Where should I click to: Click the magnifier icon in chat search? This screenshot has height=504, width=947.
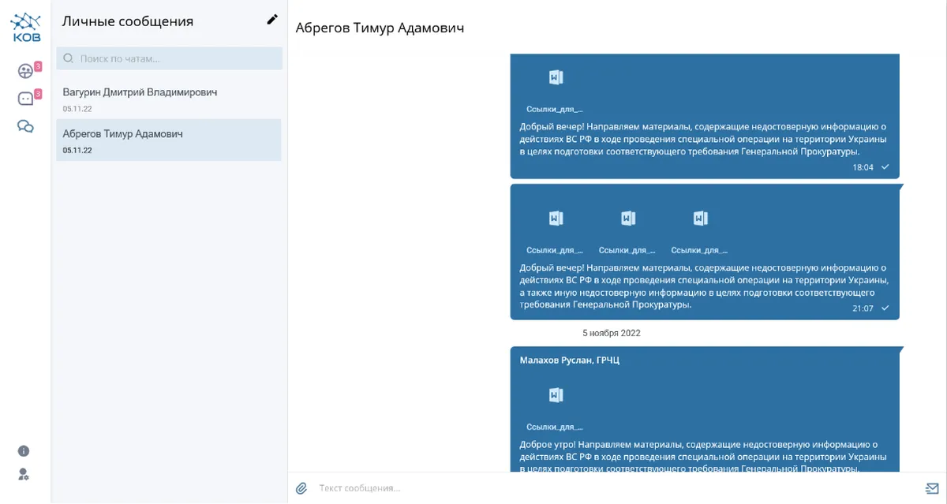pos(68,58)
